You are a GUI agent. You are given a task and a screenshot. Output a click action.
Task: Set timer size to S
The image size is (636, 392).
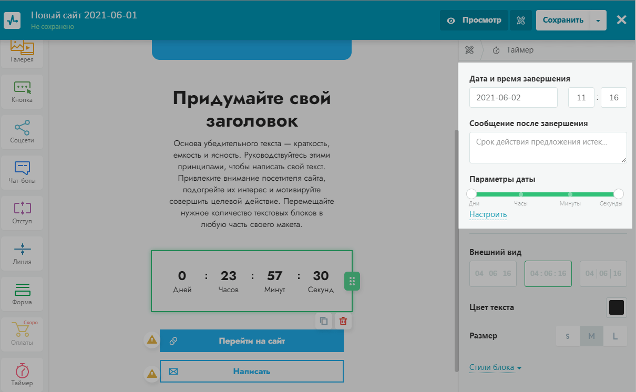tap(568, 336)
